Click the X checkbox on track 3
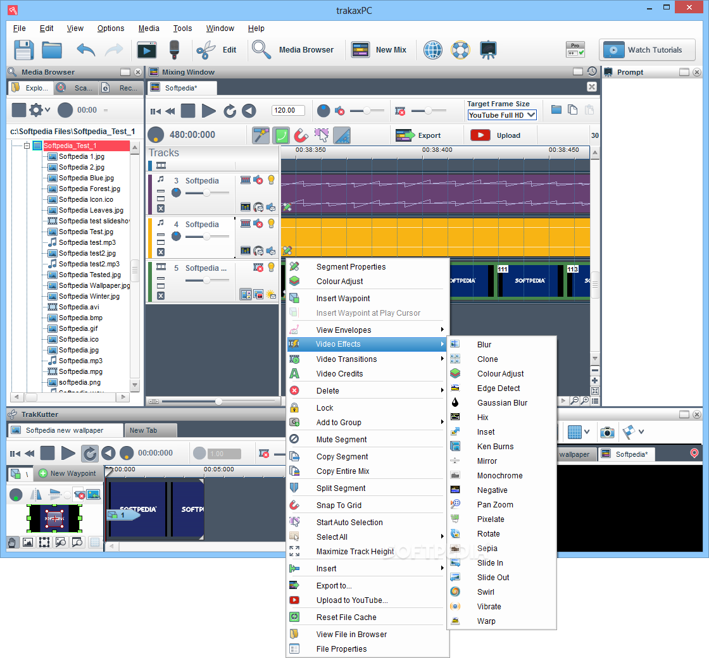This screenshot has height=658, width=709. click(x=161, y=208)
